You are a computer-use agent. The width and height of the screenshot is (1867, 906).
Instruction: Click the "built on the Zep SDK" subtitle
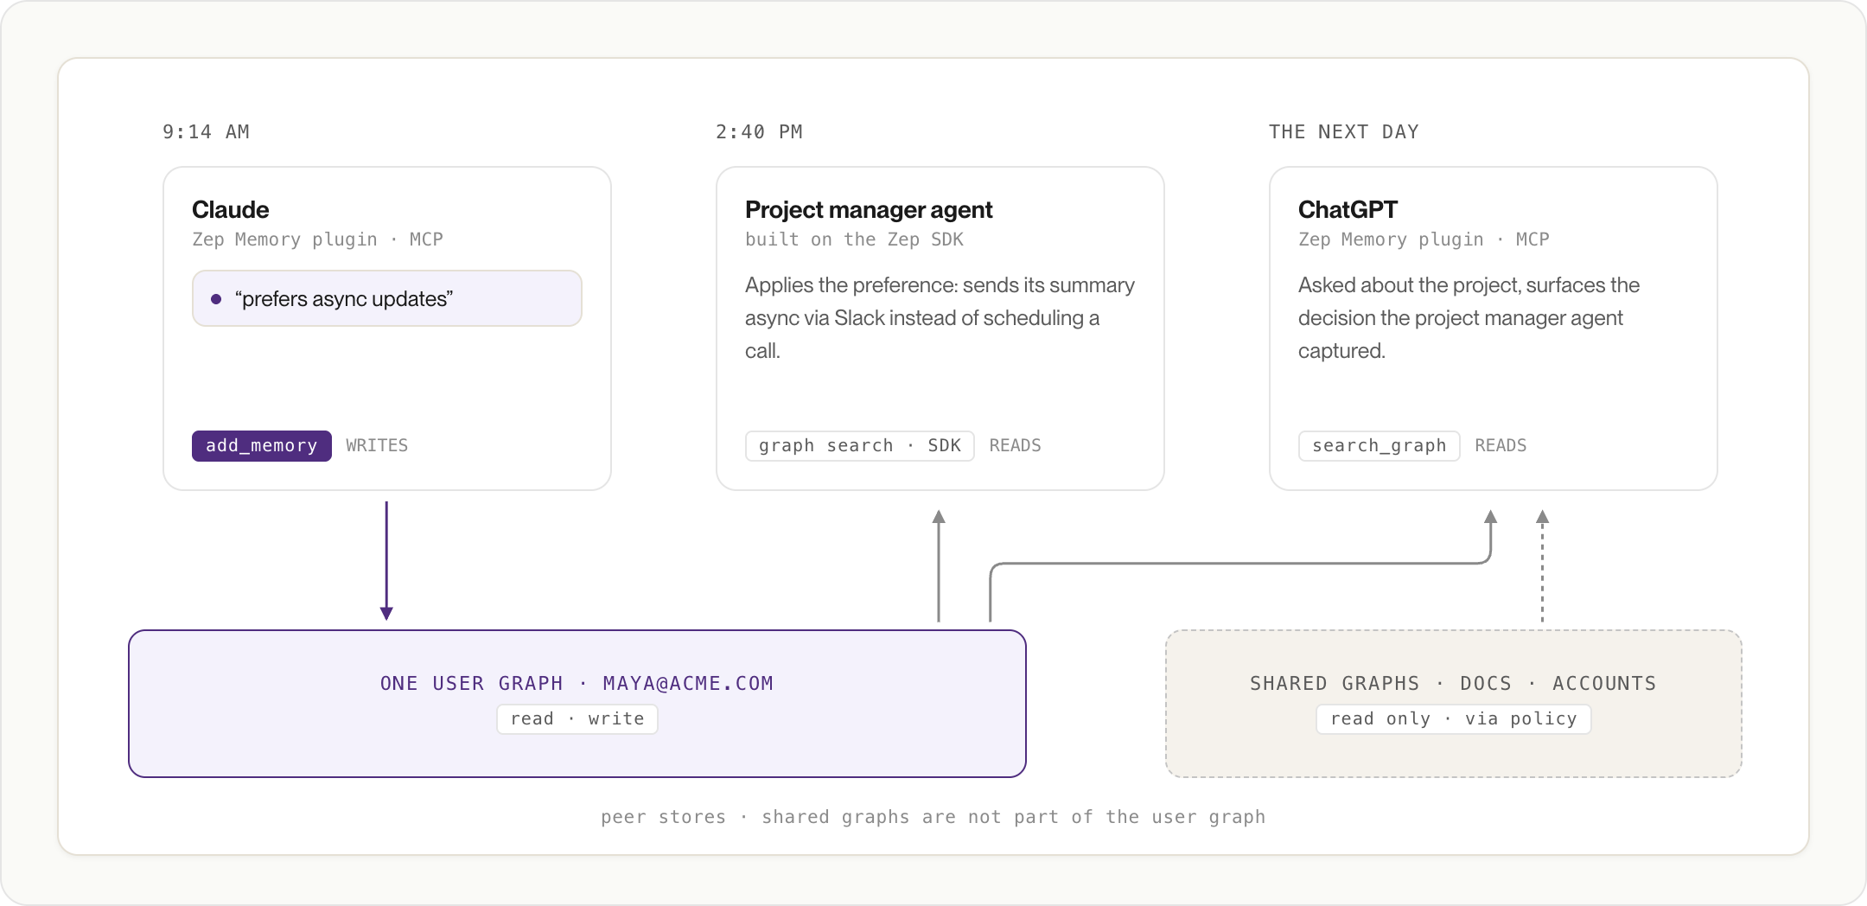click(854, 239)
